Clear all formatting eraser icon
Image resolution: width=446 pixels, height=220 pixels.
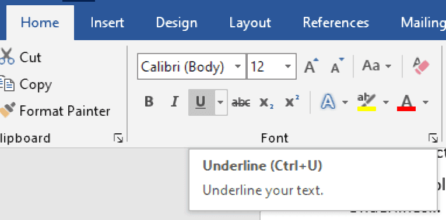(421, 66)
